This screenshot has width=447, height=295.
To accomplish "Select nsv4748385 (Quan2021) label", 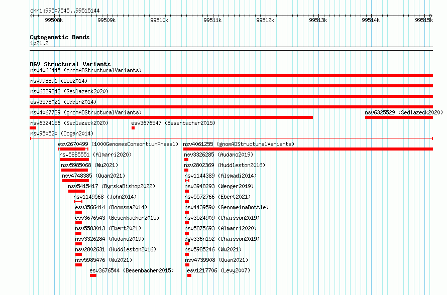I will tap(93, 176).
